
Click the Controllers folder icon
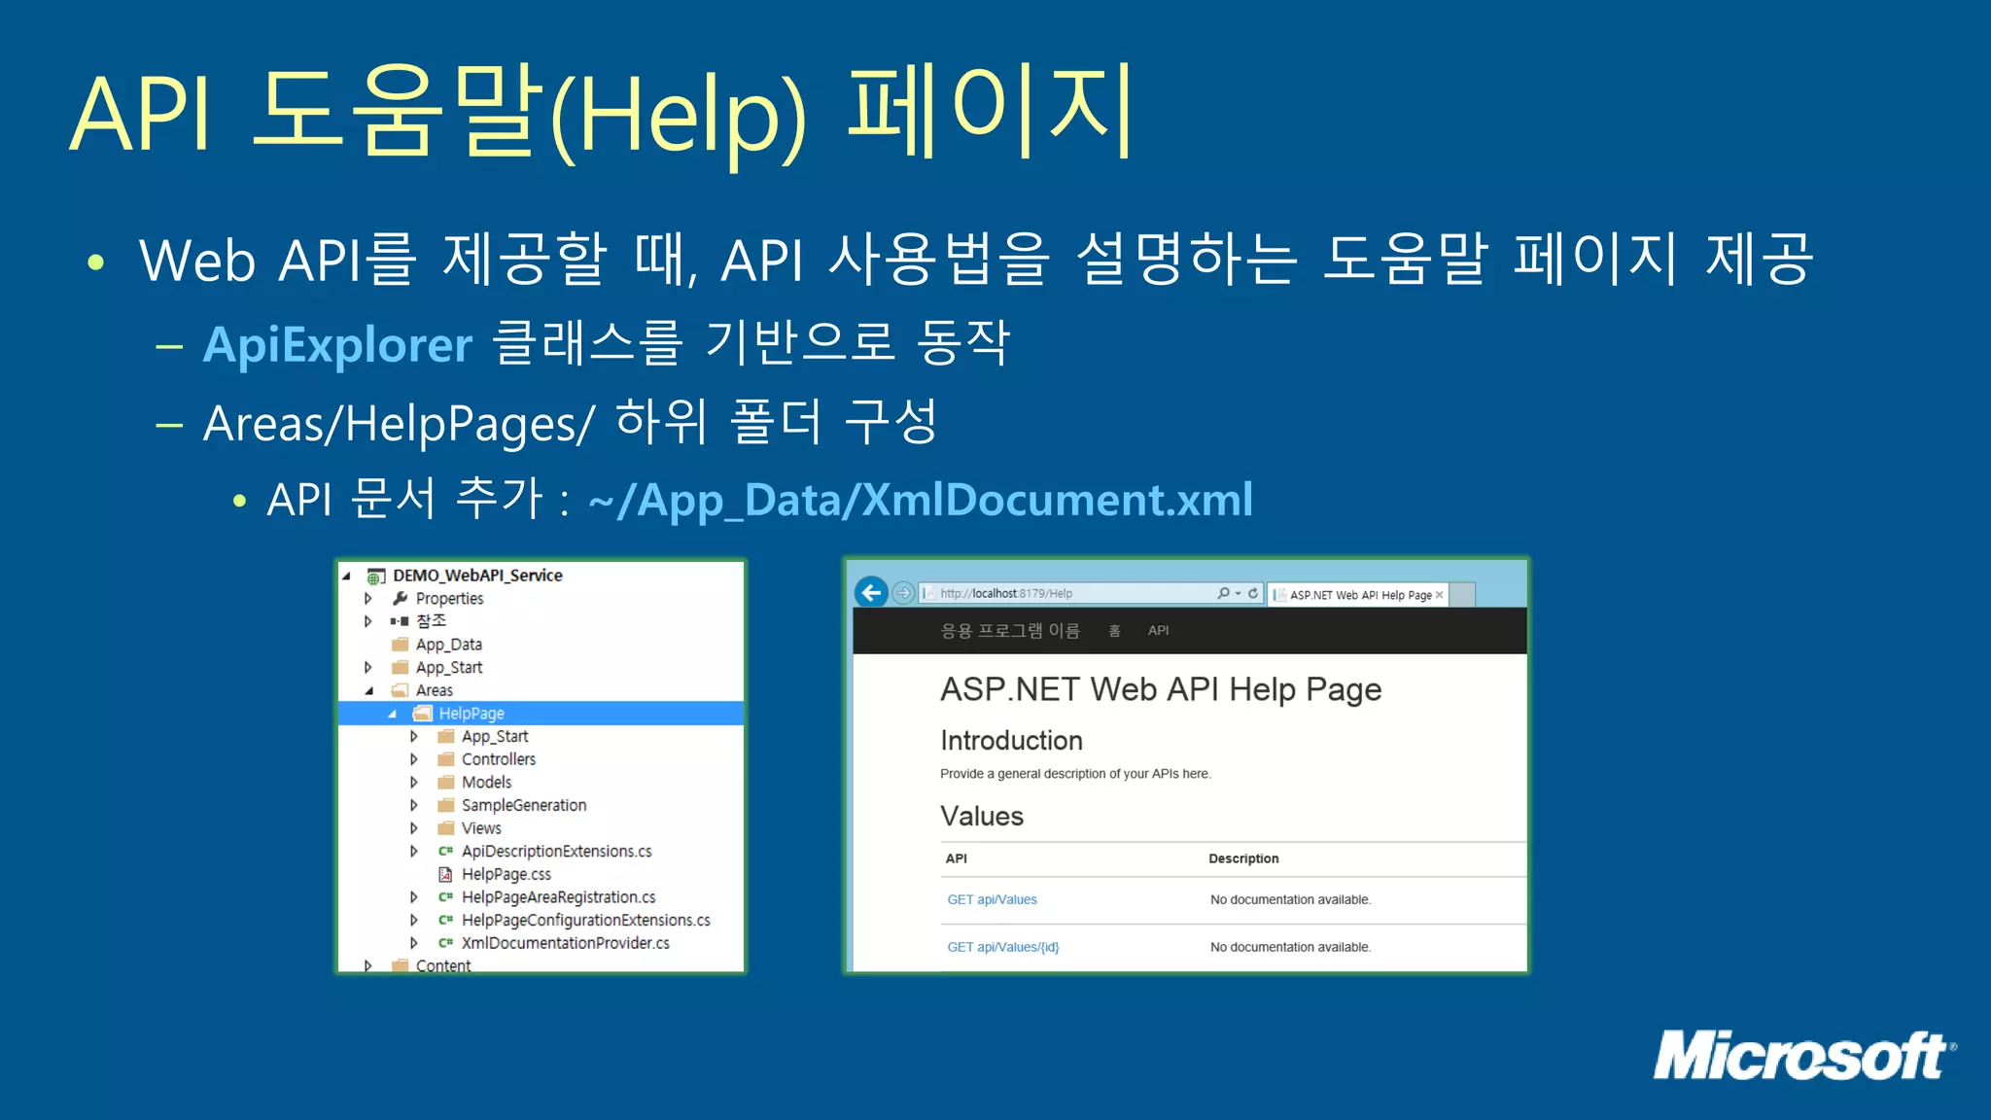(446, 758)
